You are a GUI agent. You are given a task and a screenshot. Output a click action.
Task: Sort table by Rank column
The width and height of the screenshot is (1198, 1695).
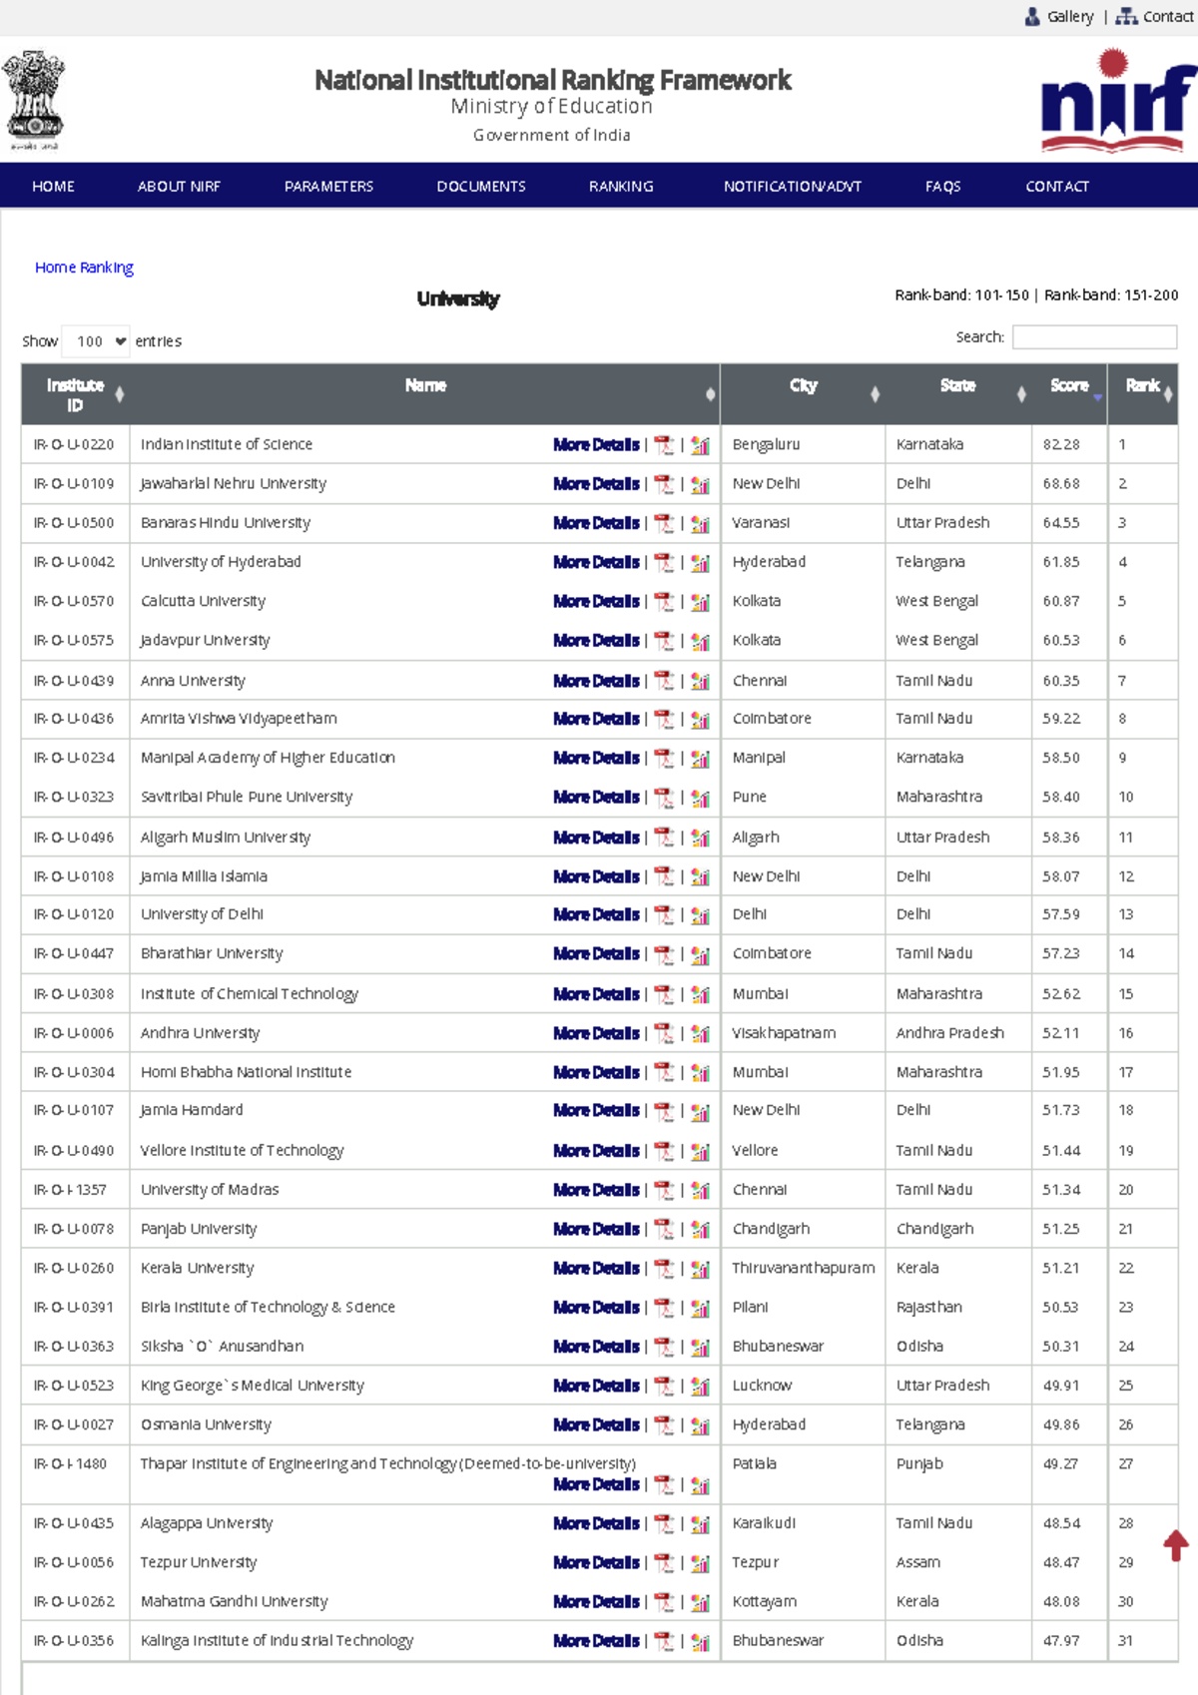1143,394
